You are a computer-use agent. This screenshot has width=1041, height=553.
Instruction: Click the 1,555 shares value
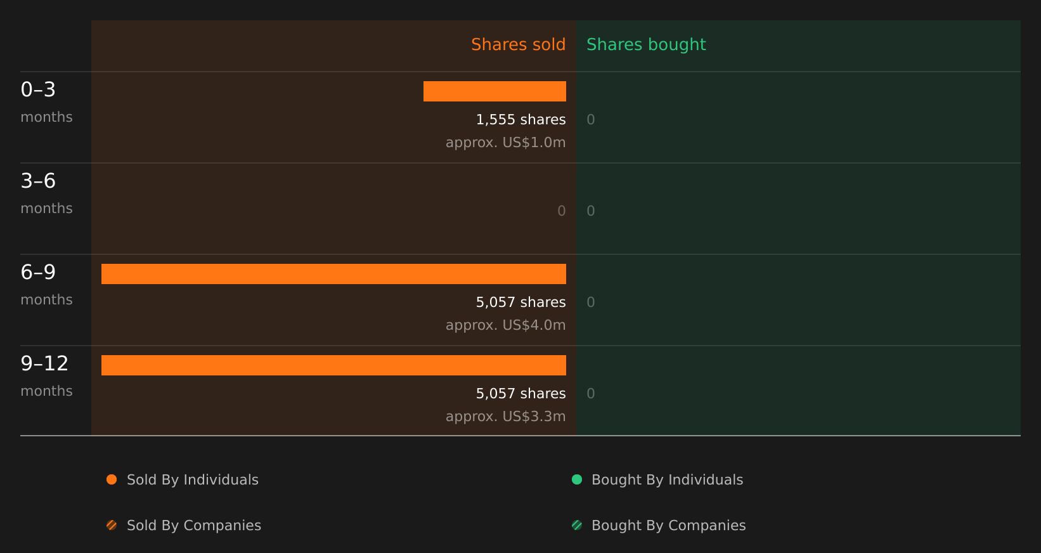point(520,120)
